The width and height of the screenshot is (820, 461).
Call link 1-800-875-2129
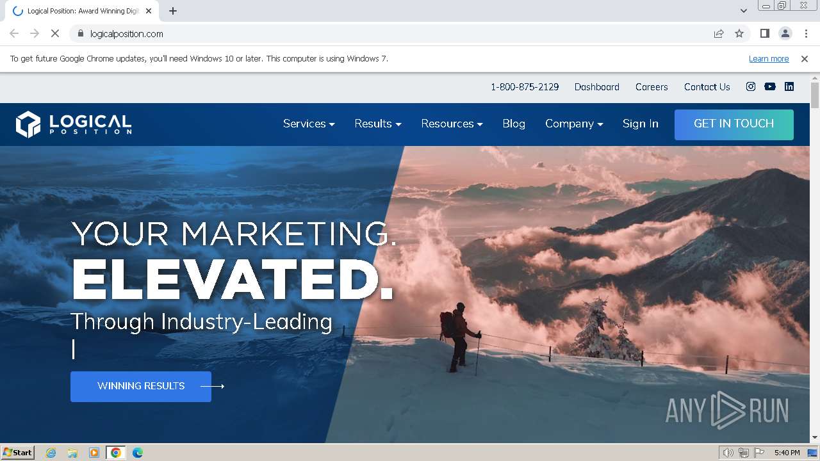525,86
